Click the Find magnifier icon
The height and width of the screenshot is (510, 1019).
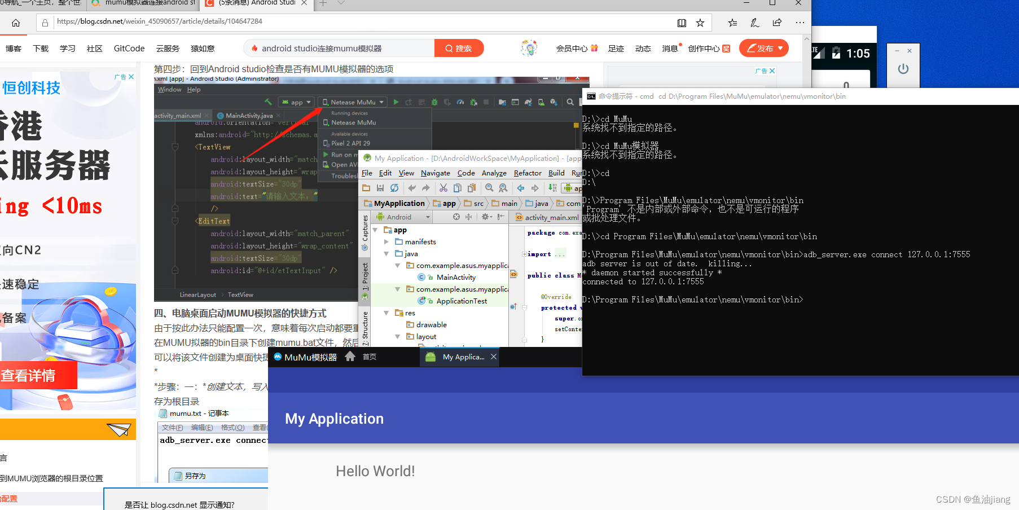[489, 188]
